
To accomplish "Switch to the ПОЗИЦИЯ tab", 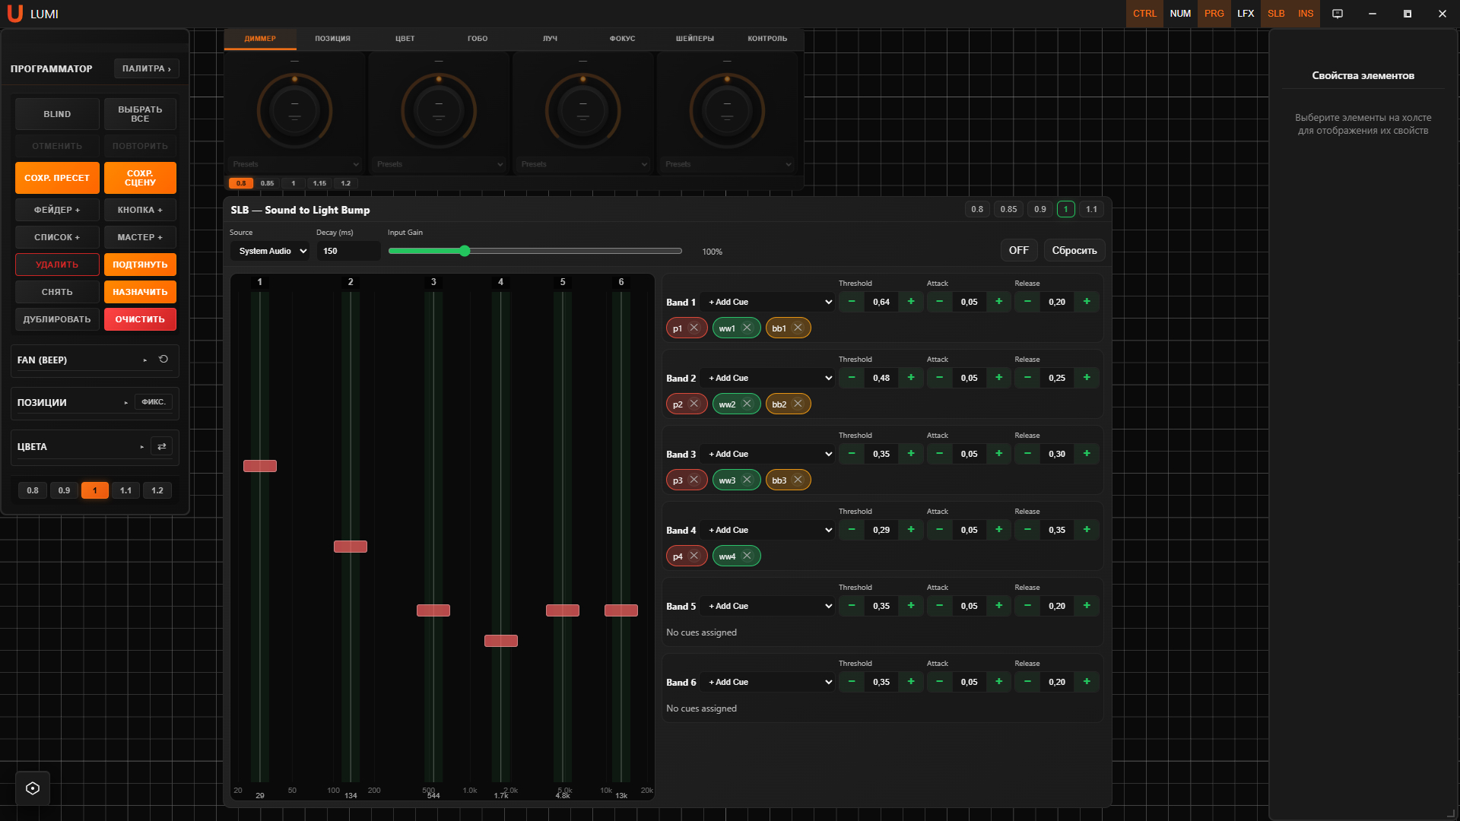I will tap(333, 38).
